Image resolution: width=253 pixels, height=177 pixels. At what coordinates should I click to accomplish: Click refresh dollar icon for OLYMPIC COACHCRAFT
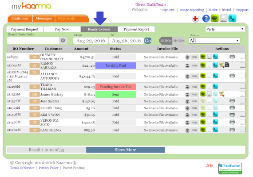coord(187,57)
